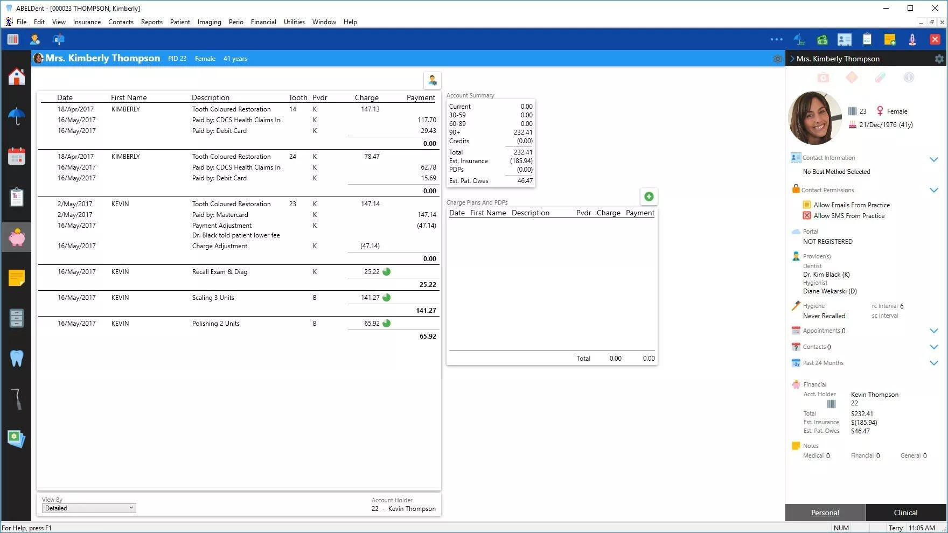Open the imaging icon at the sidebar bottom
948x533 pixels.
(x=16, y=439)
